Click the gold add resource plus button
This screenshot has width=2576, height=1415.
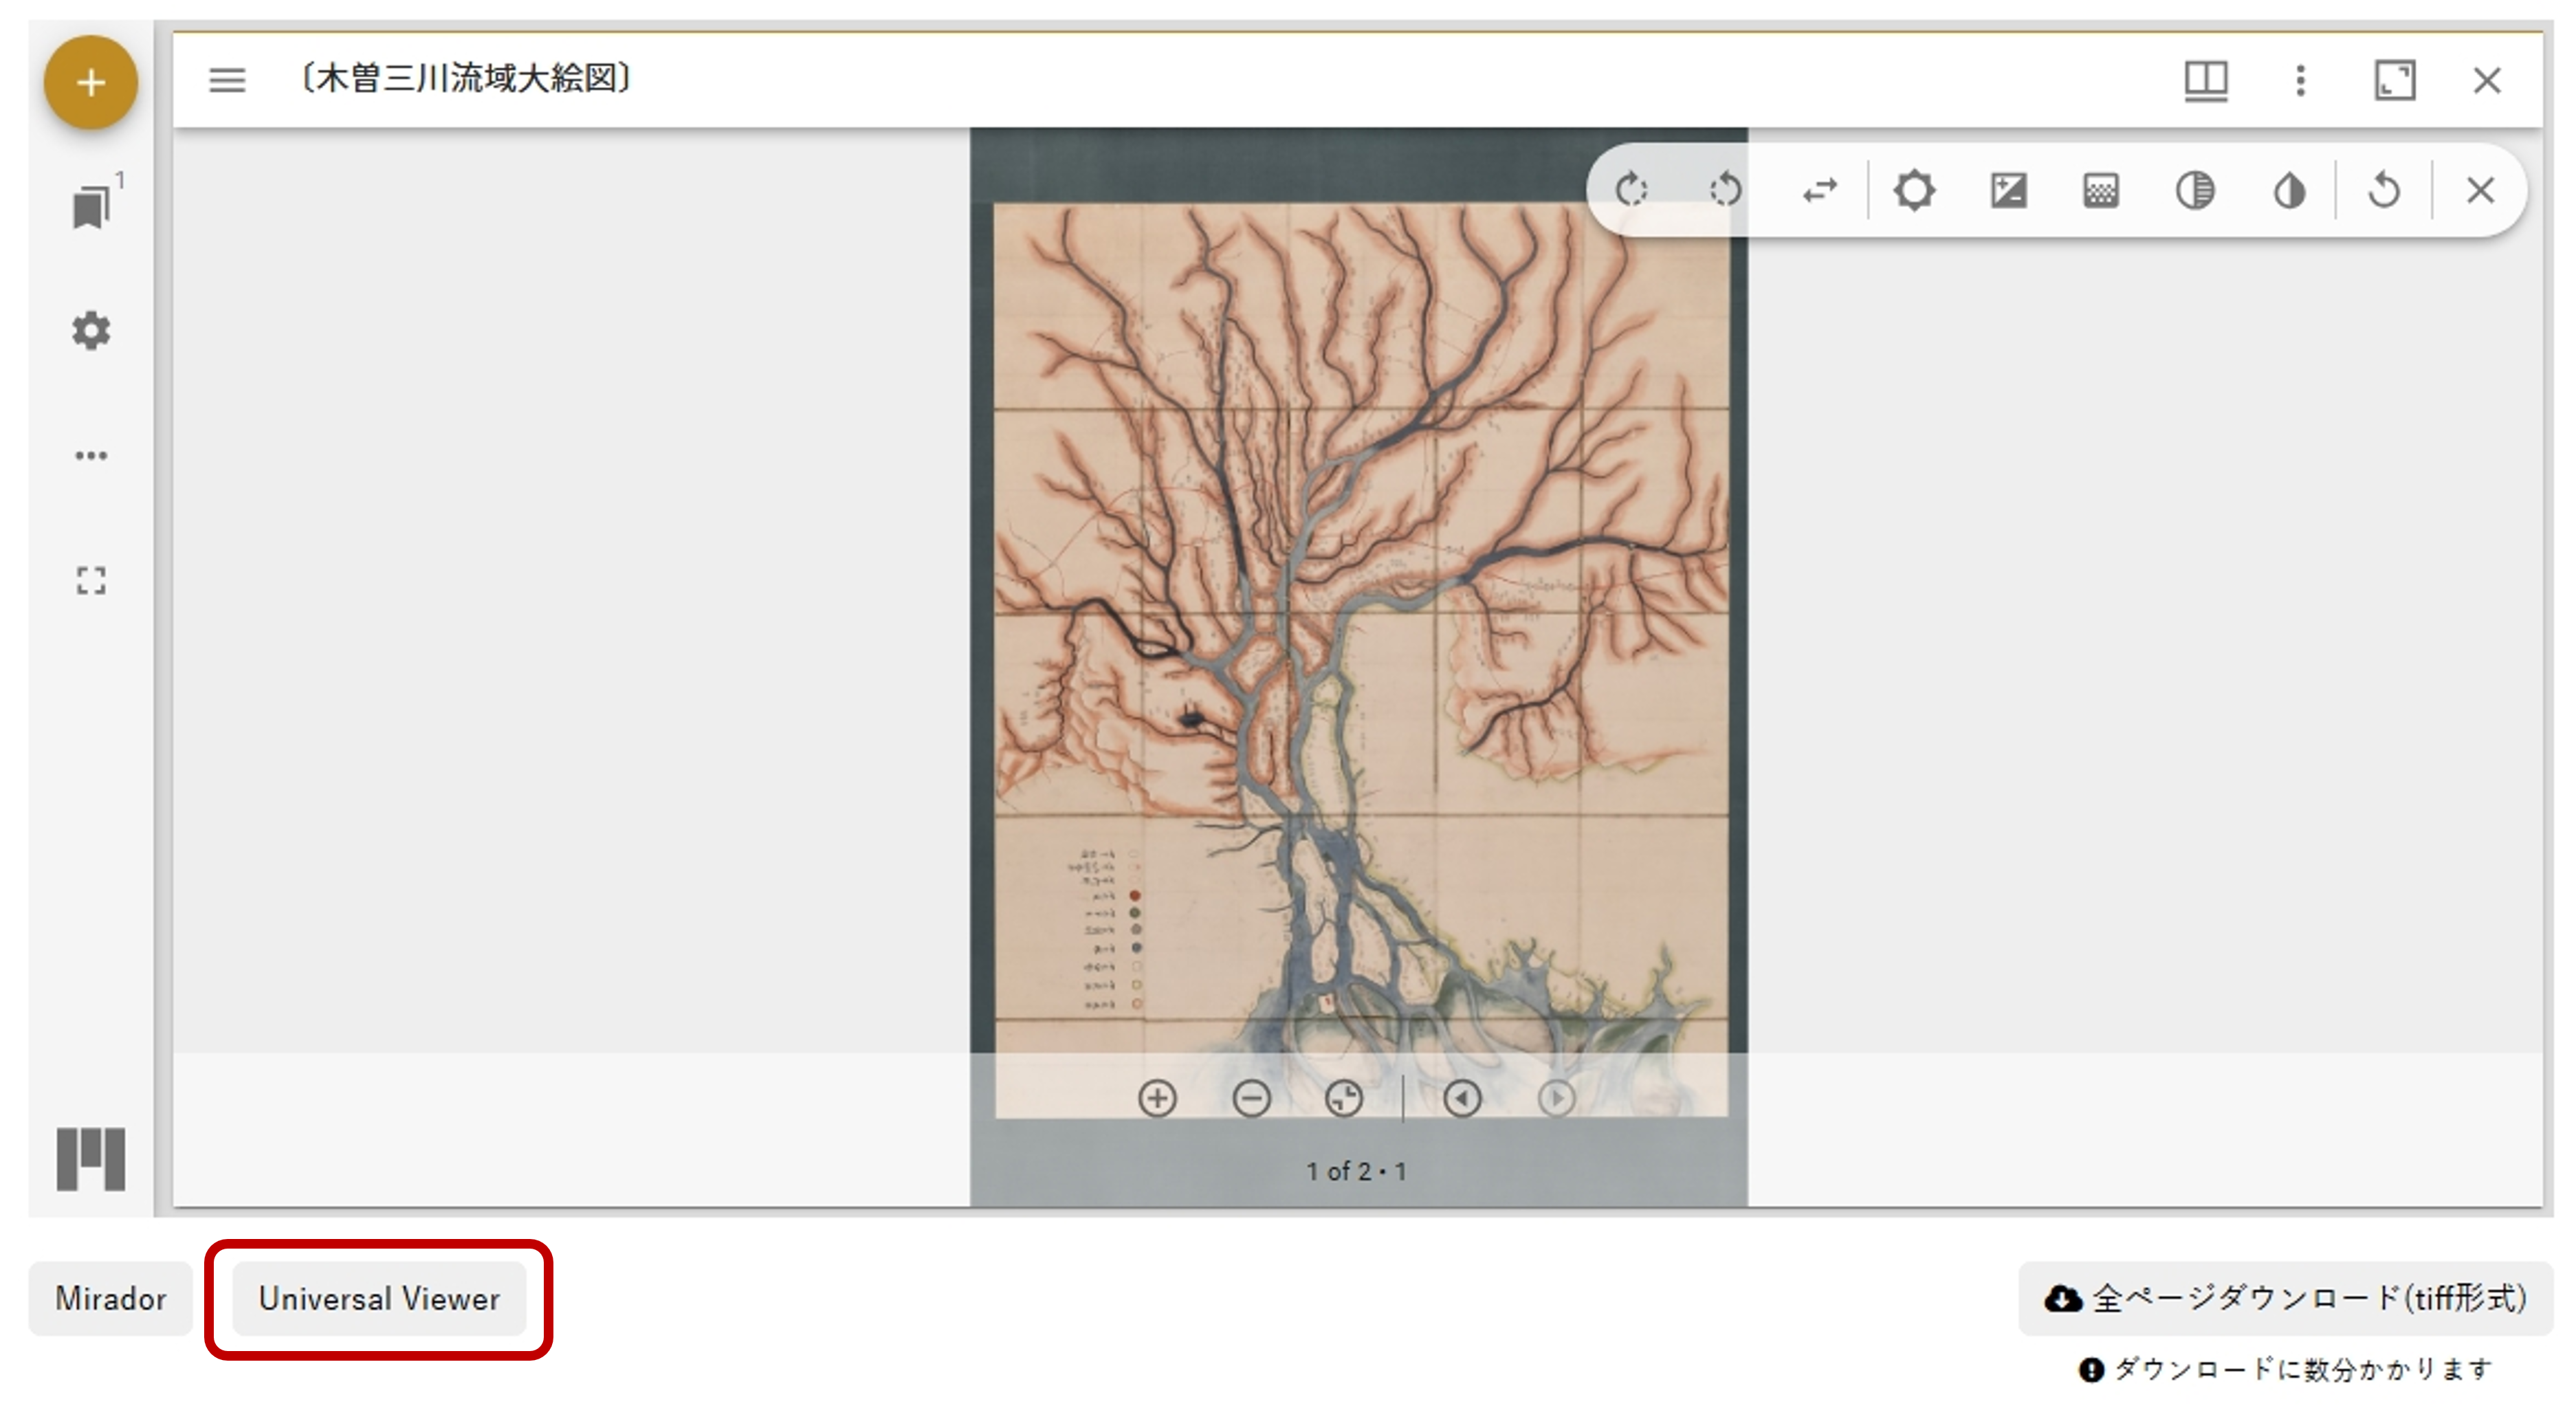coord(90,82)
